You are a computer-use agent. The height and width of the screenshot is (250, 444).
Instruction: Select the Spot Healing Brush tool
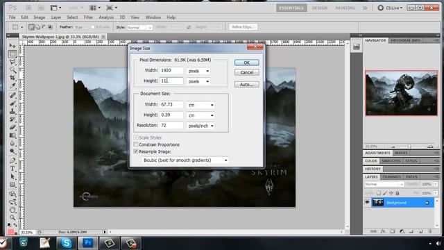pos(12,95)
